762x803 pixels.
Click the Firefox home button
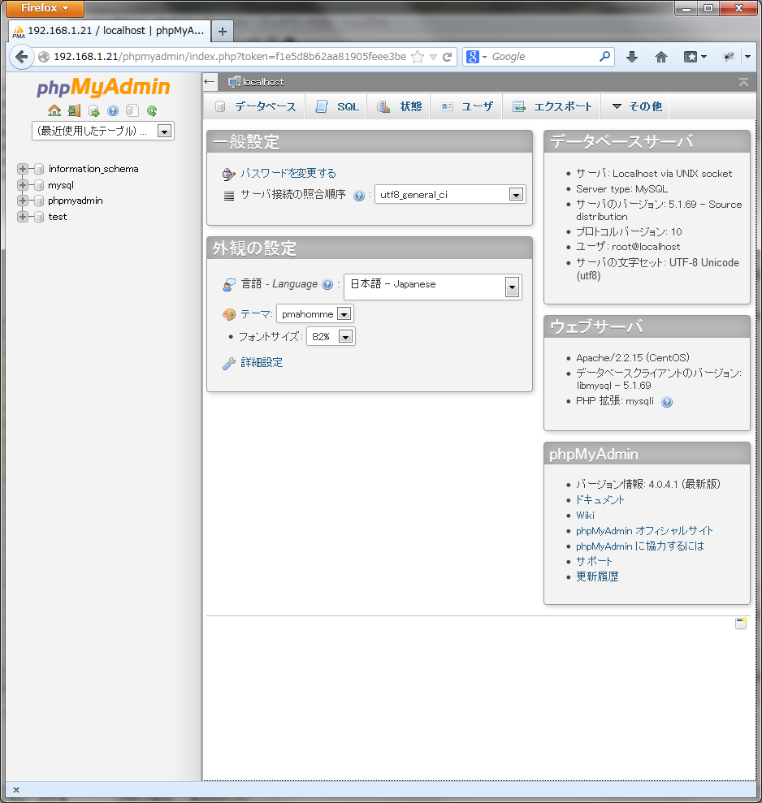(661, 57)
